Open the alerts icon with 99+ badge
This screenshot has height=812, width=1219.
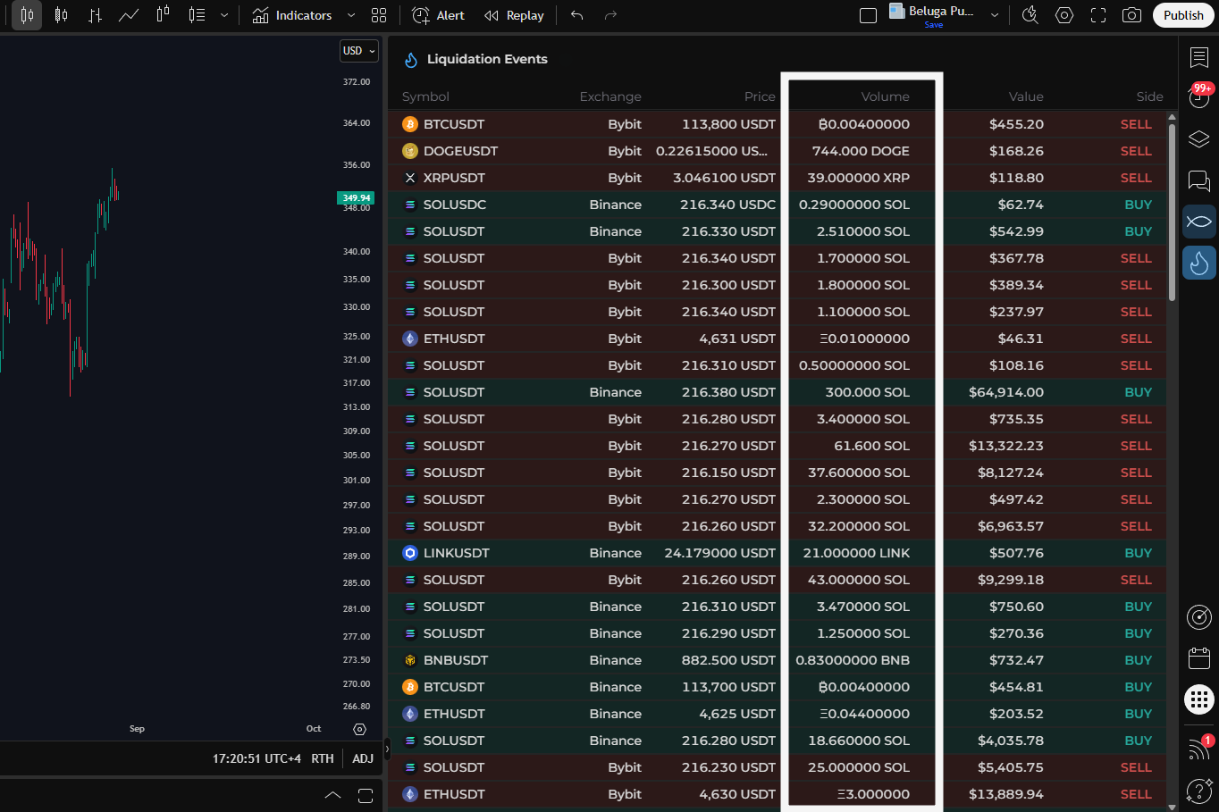coord(1198,96)
